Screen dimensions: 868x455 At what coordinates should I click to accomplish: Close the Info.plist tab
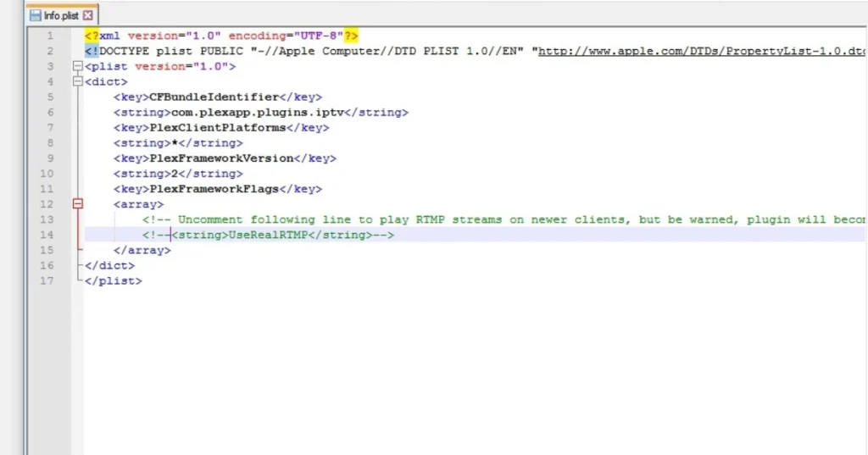(x=87, y=15)
